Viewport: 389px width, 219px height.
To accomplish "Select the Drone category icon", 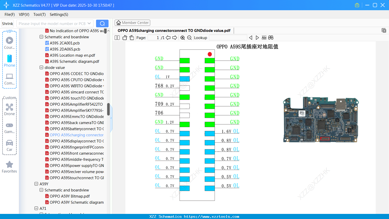I will (9, 107).
